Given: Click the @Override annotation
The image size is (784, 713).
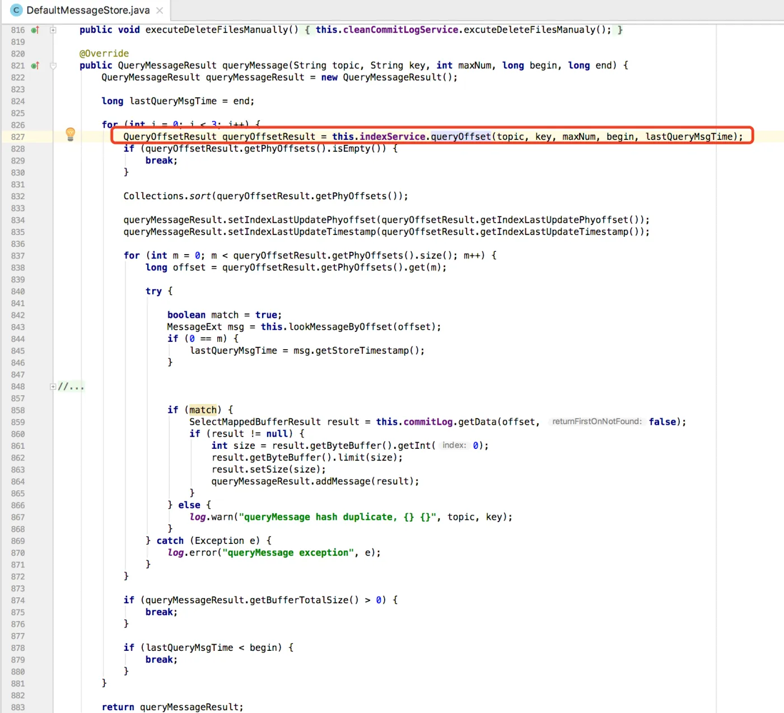Looking at the screenshot, I should (x=104, y=53).
